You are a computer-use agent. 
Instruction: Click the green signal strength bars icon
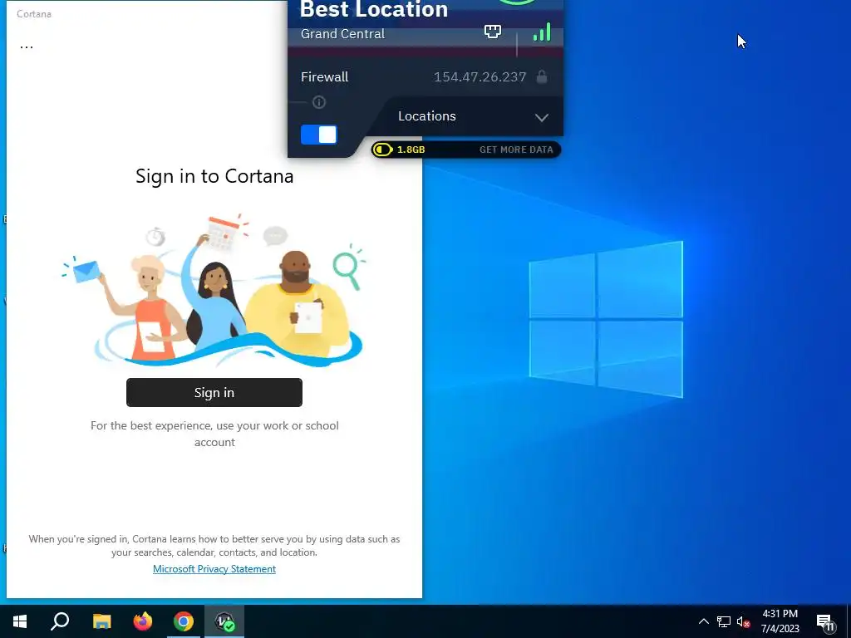542,32
